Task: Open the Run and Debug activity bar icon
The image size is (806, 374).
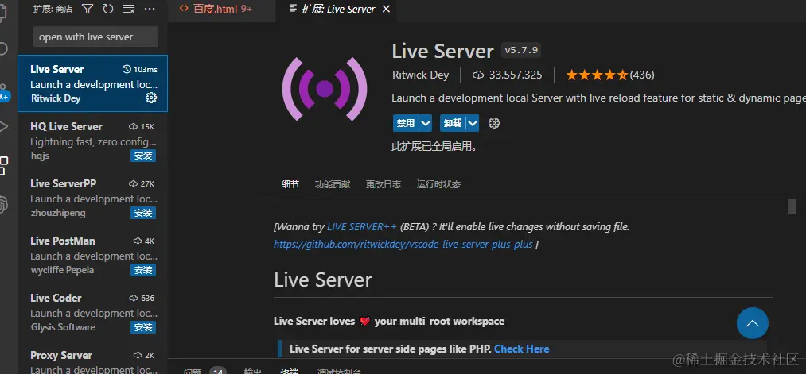Action: pos(3,126)
